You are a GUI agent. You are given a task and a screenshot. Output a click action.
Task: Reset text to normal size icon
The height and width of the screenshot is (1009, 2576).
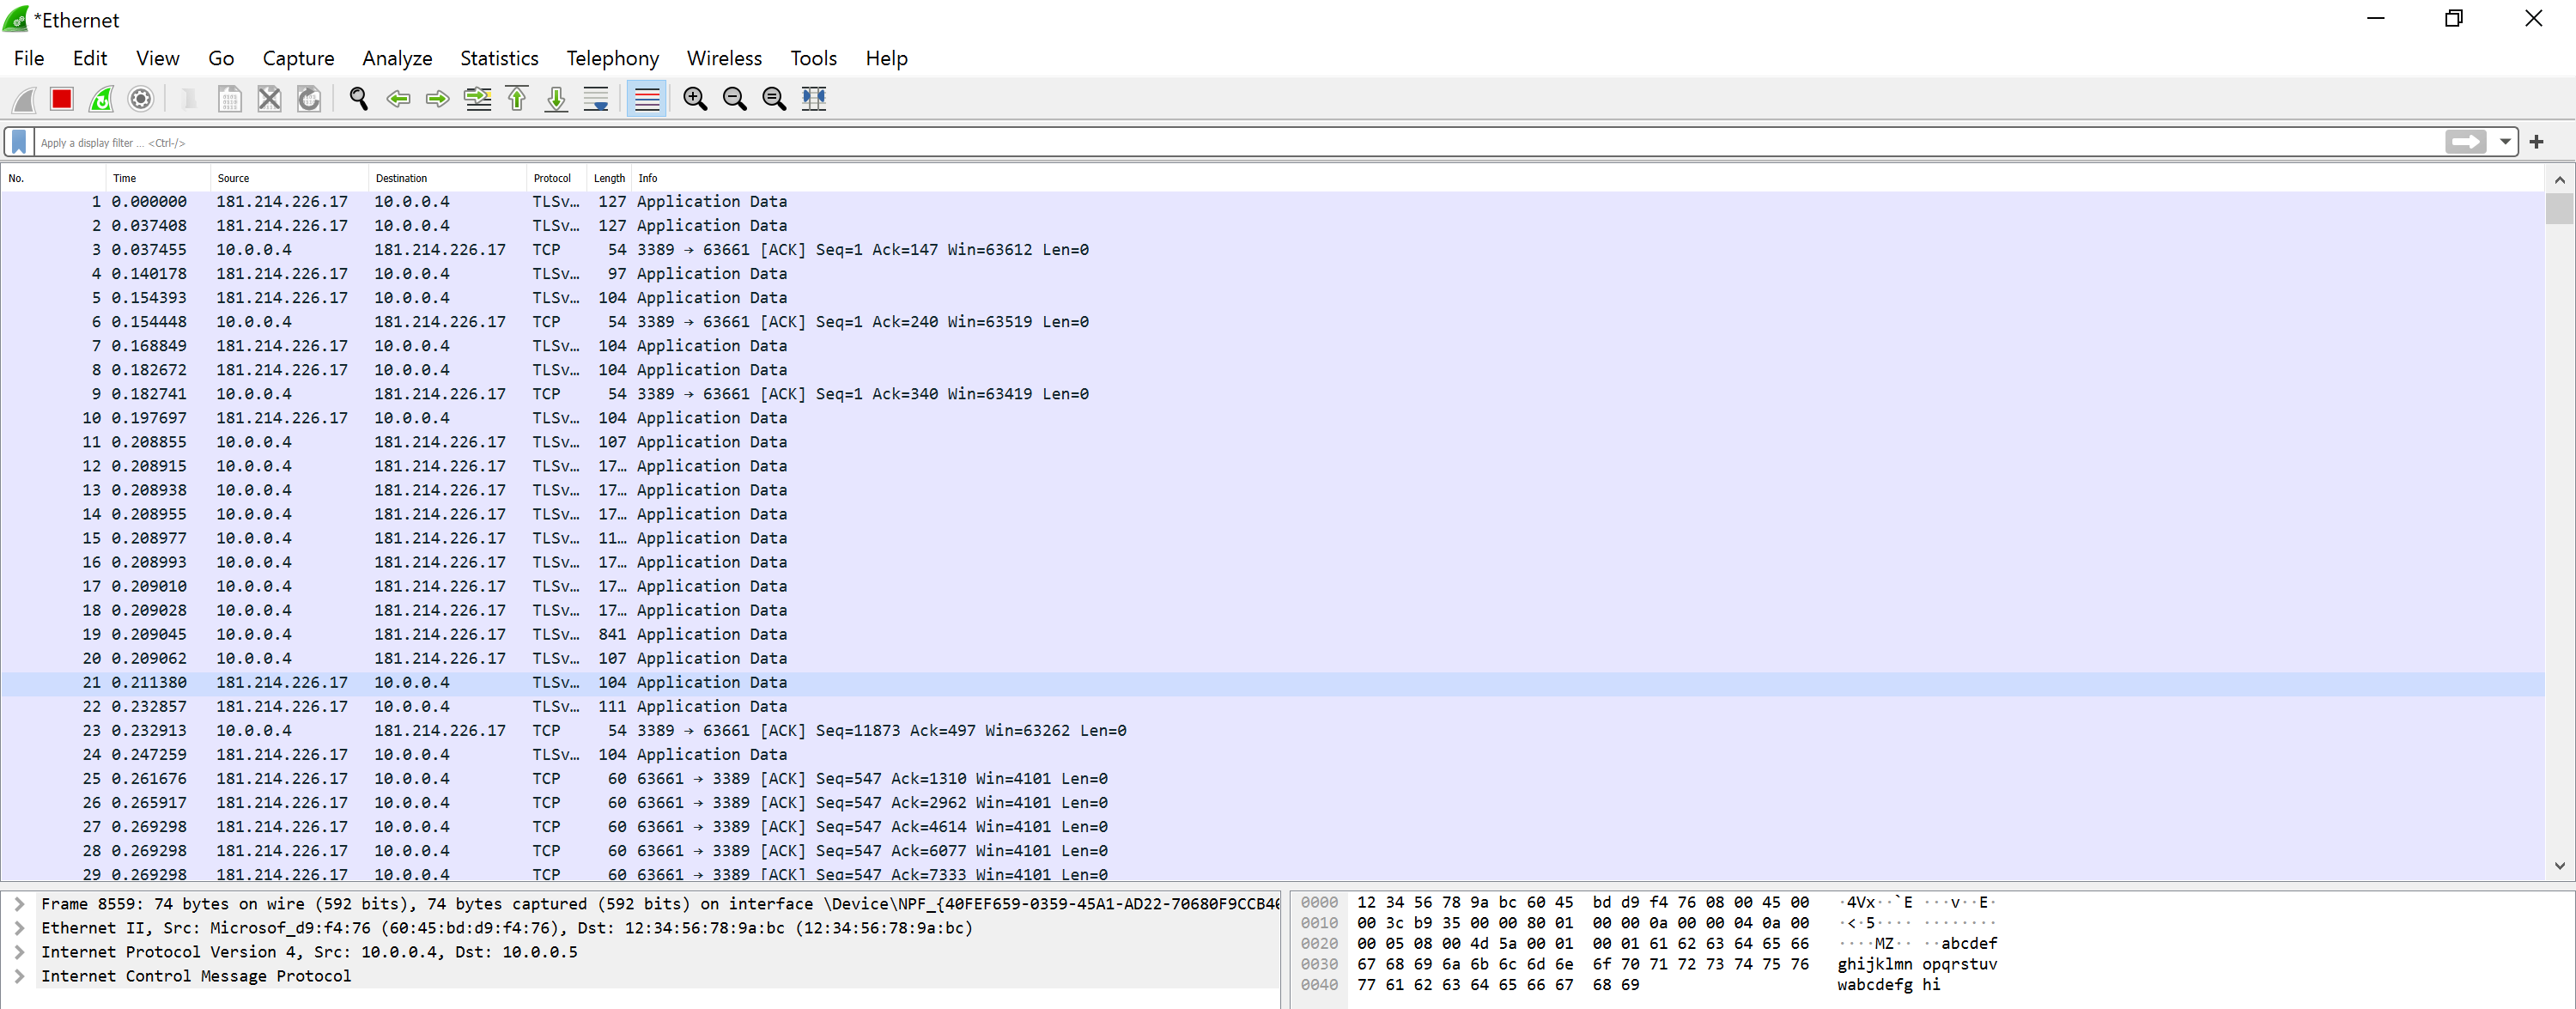pos(774,99)
